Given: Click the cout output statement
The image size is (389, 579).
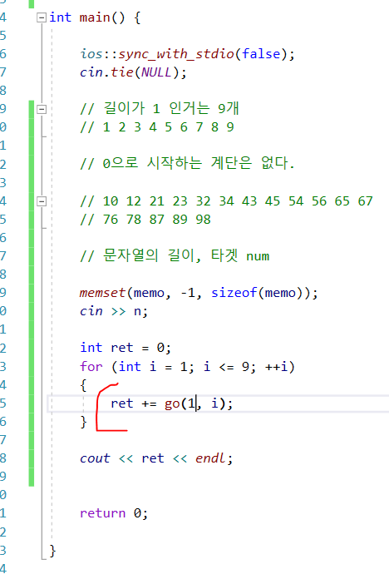Looking at the screenshot, I should tap(156, 458).
